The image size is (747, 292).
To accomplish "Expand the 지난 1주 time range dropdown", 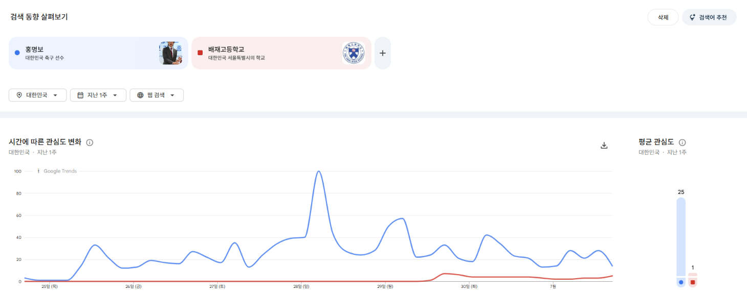I will pos(98,95).
